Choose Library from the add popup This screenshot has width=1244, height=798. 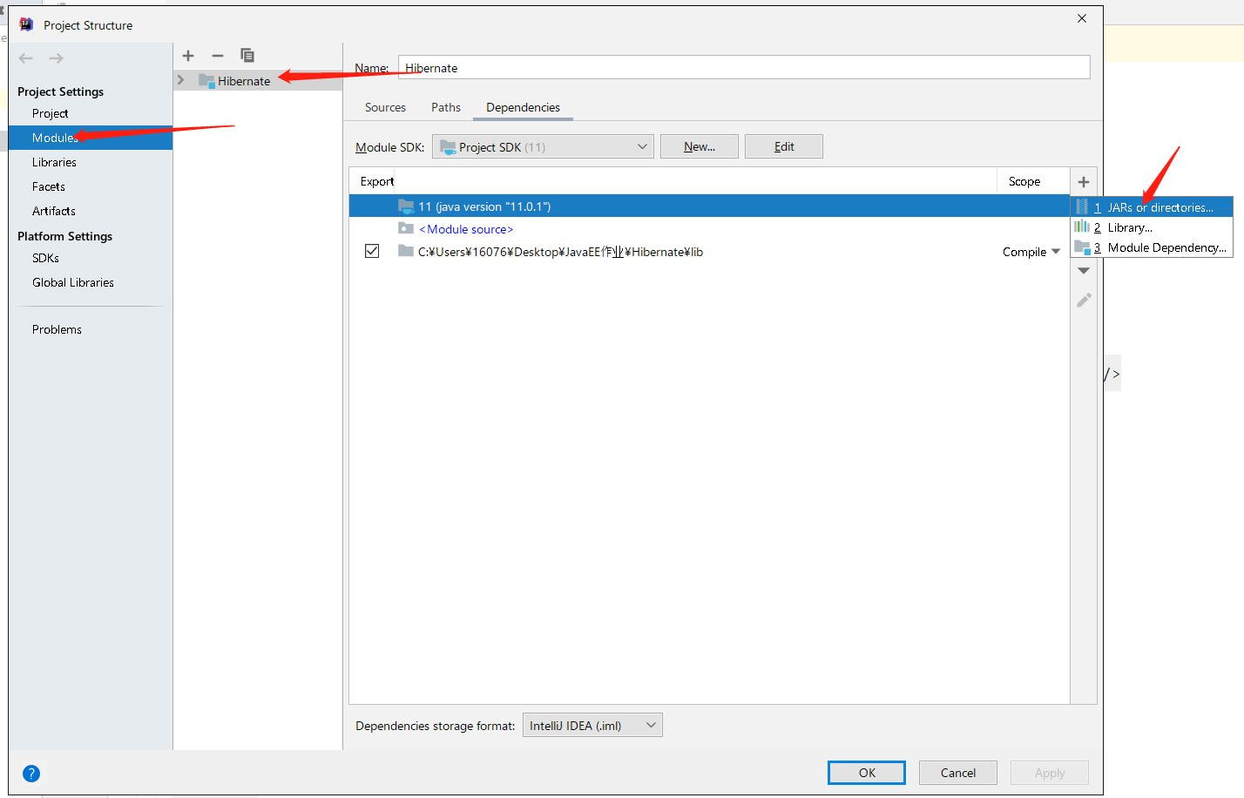pyautogui.click(x=1152, y=227)
